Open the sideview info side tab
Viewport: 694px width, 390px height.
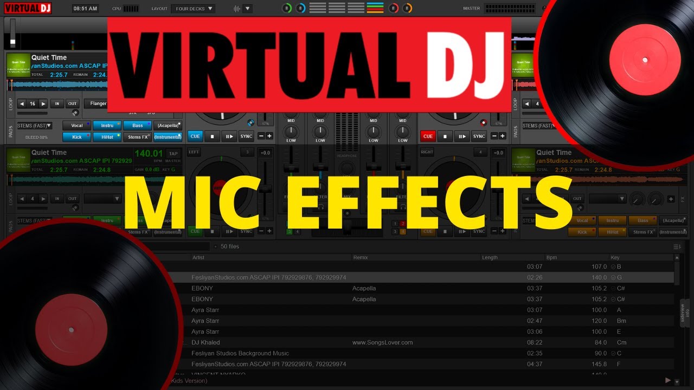tap(686, 313)
